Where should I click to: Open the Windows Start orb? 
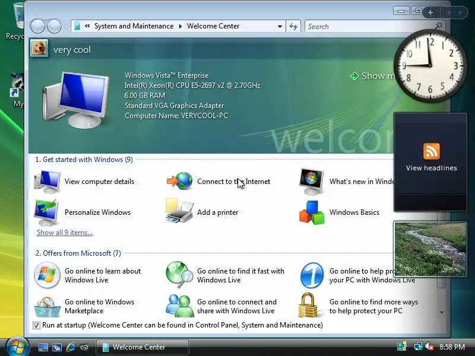[17, 347]
